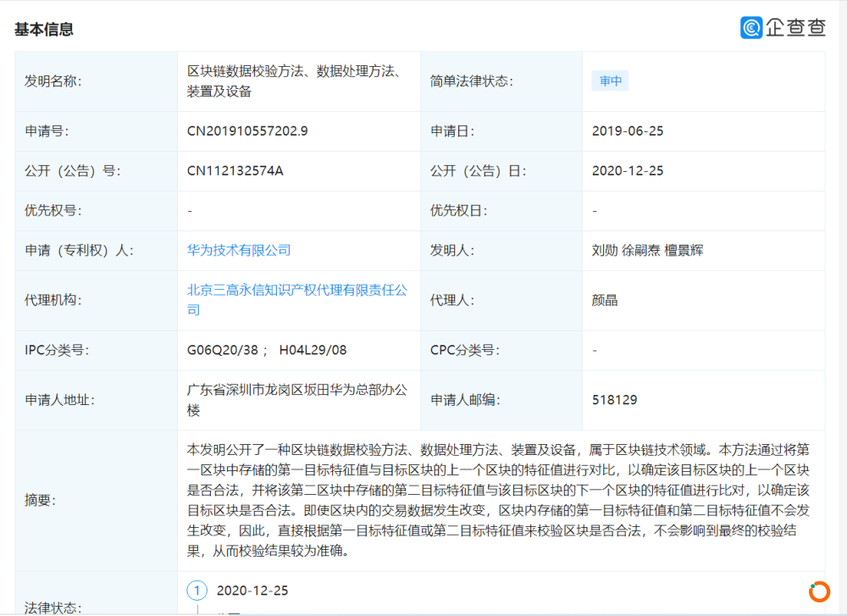This screenshot has height=616, width=847.
Task: Select the address 广东省深圳市龙岗区坂田华为总部办公楼
Action: 297,401
